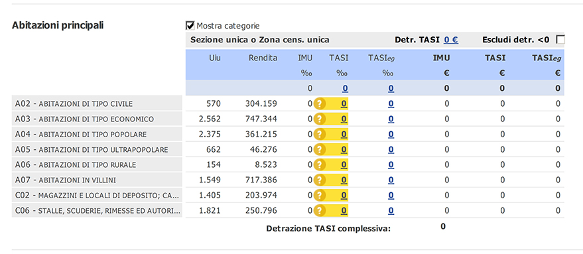Uncheck the Mostra categorie checkbox
The height and width of the screenshot is (254, 583).
pyautogui.click(x=190, y=25)
